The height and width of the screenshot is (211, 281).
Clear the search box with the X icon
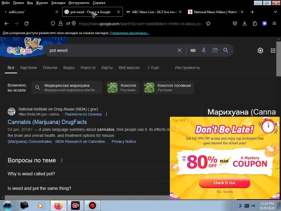coord(179,51)
